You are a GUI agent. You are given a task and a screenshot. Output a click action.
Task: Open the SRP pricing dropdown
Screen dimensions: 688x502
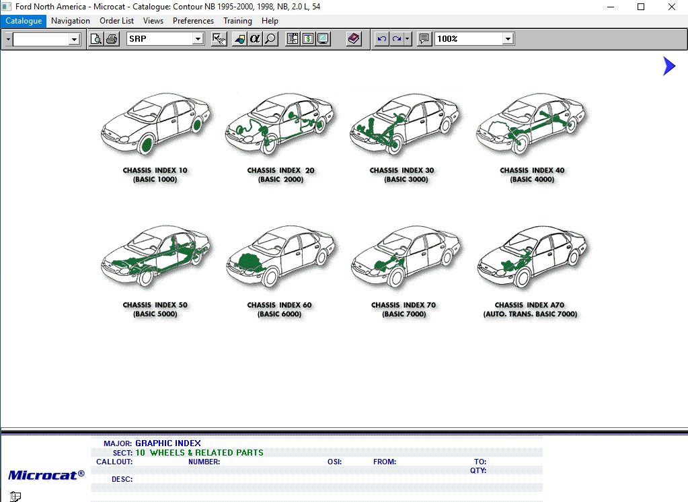point(197,38)
